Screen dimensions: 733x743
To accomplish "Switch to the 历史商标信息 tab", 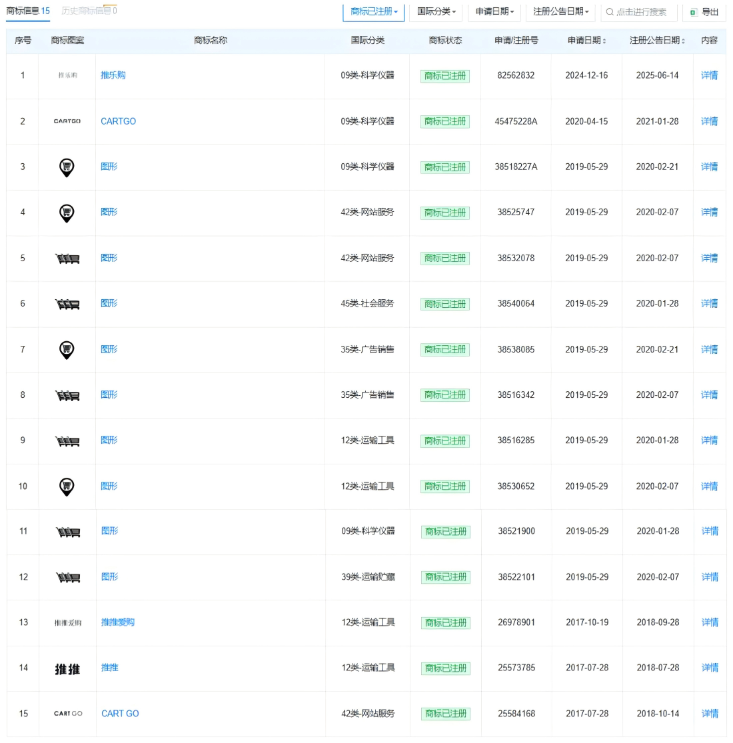I will (x=89, y=11).
